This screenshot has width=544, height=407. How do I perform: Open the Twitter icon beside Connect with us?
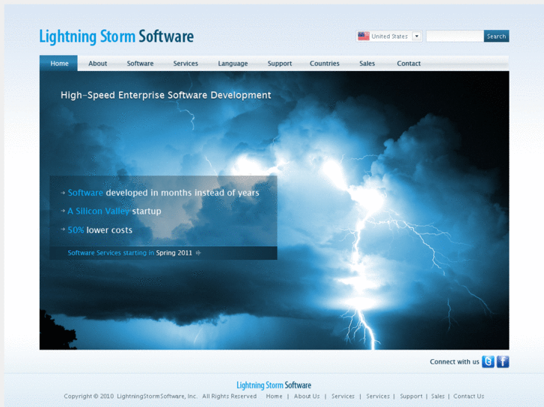pyautogui.click(x=488, y=361)
